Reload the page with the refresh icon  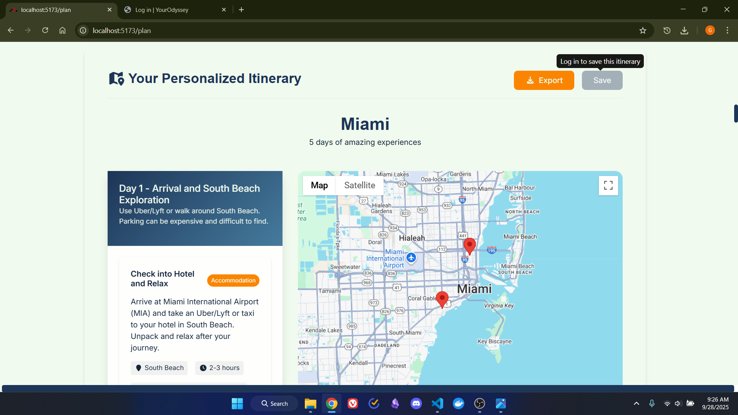[45, 31]
